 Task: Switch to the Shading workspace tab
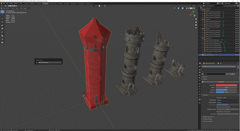click(60, 4)
